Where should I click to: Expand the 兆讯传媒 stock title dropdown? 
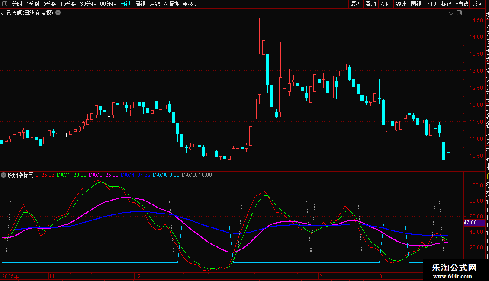pyautogui.click(x=58, y=13)
